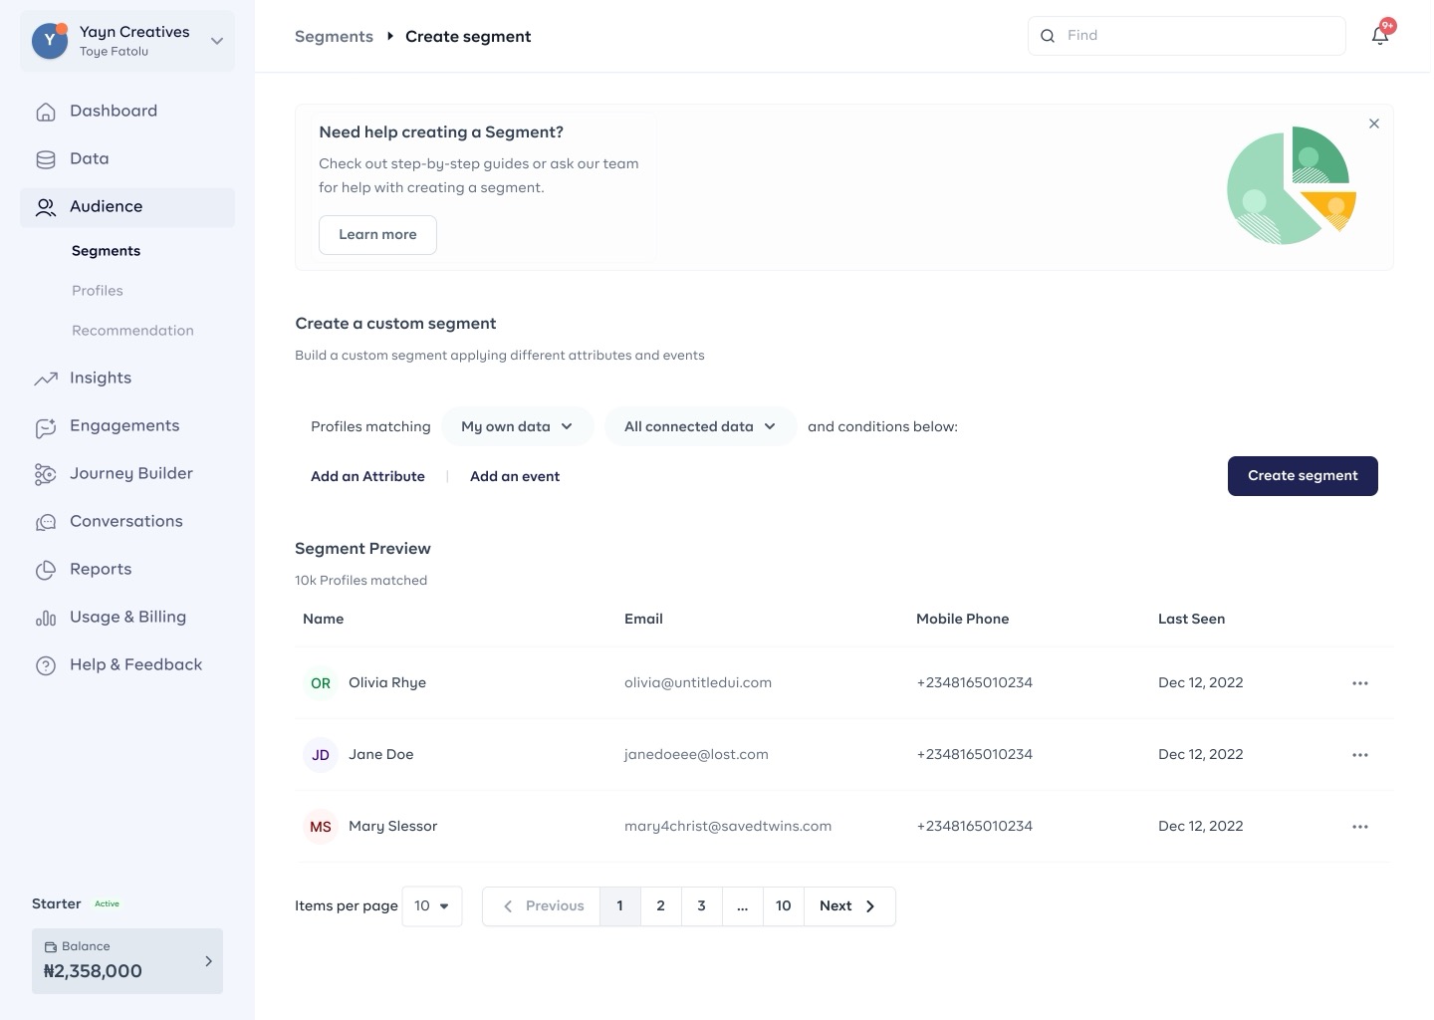The width and height of the screenshot is (1434, 1020).
Task: Select page 1 in pagination
Action: (620, 906)
